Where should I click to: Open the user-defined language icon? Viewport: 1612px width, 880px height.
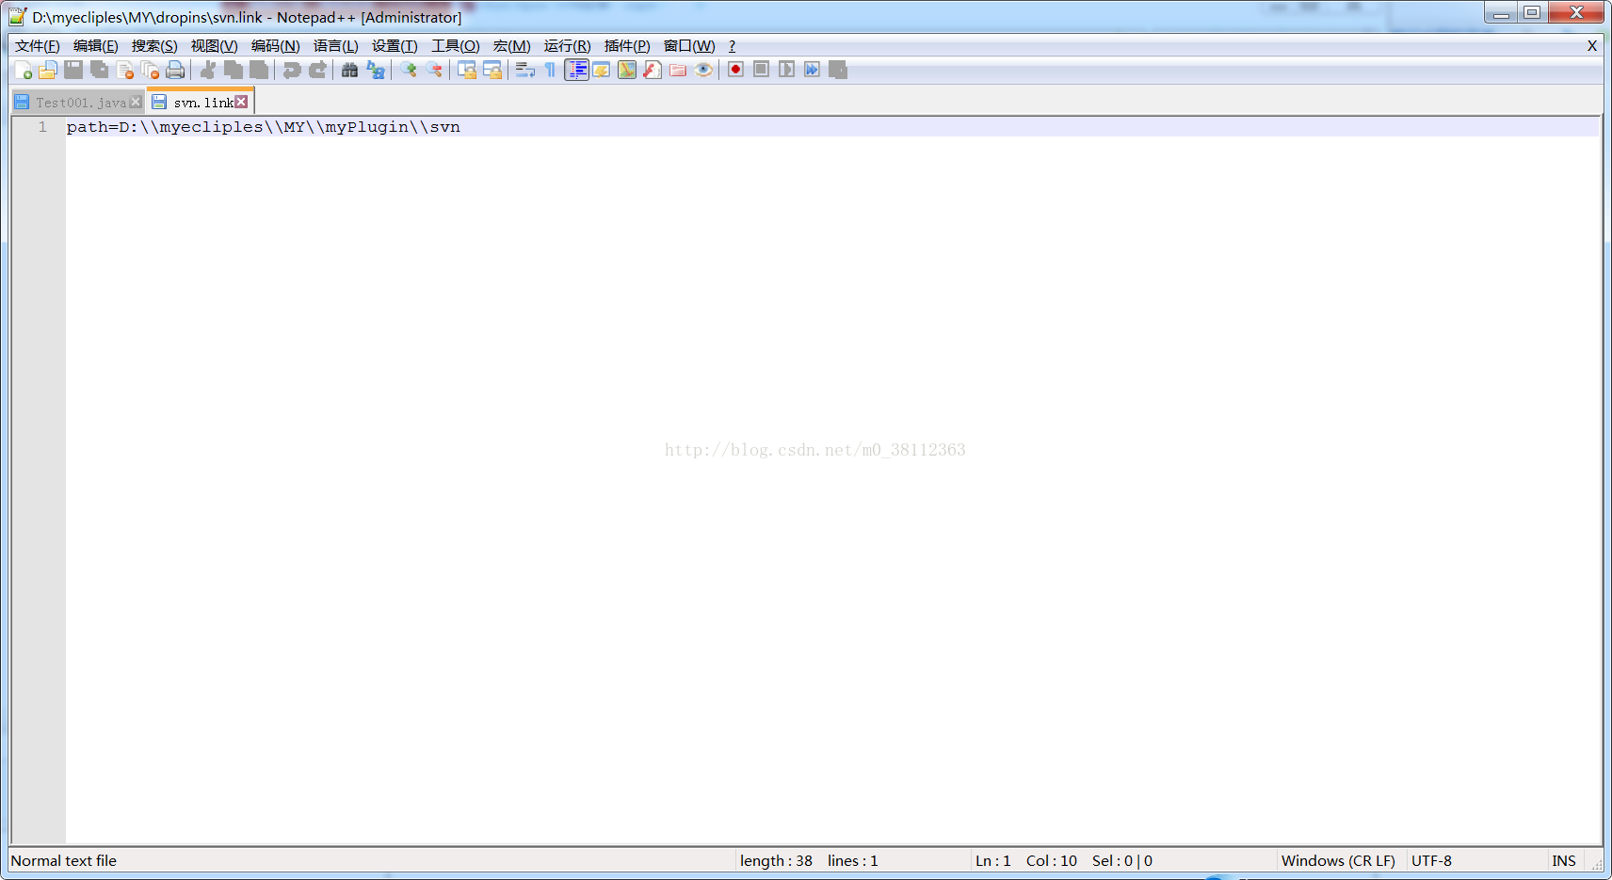[602, 70]
